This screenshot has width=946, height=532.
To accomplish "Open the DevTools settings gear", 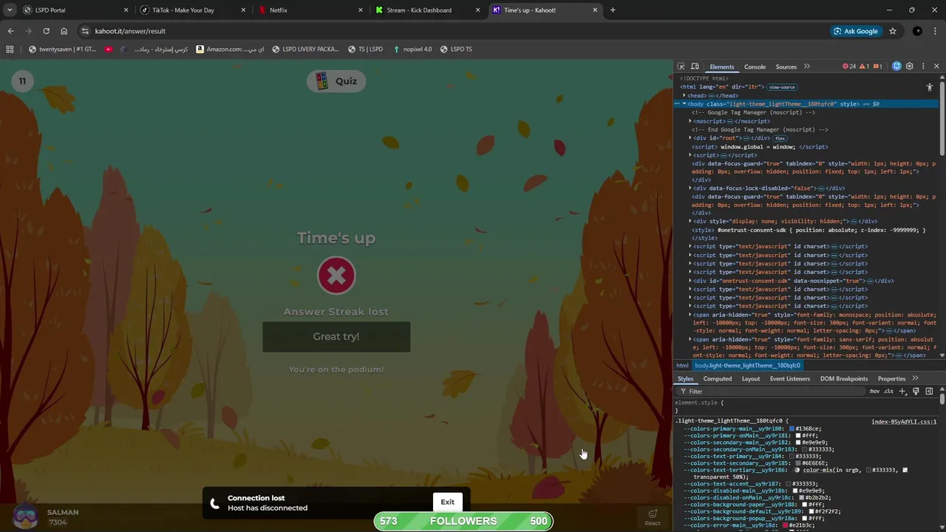I will tap(910, 66).
